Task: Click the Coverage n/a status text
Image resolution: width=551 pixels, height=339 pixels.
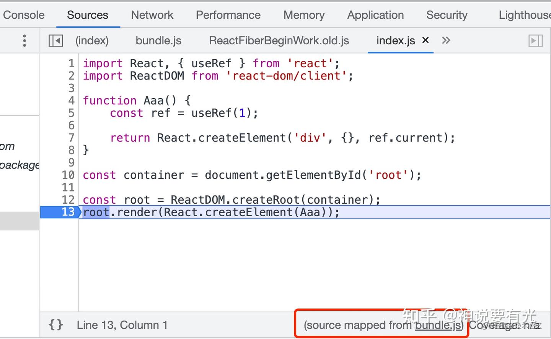Action: coord(505,325)
